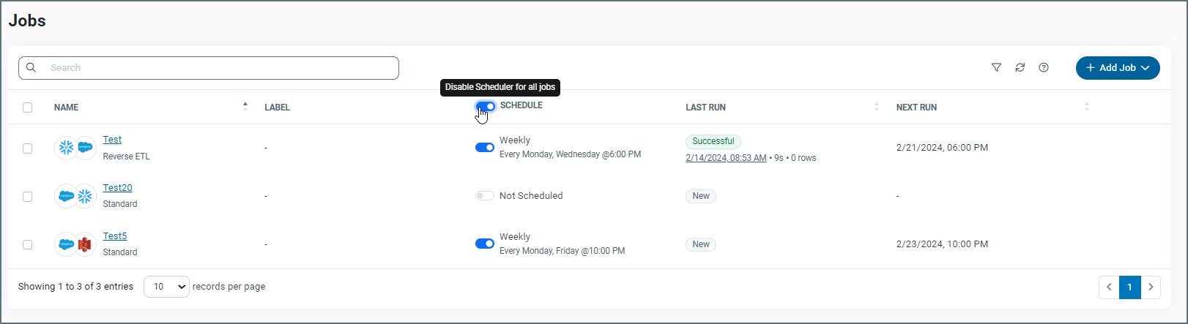Expand the Add Job dropdown button
The width and height of the screenshot is (1188, 324).
pyautogui.click(x=1117, y=68)
